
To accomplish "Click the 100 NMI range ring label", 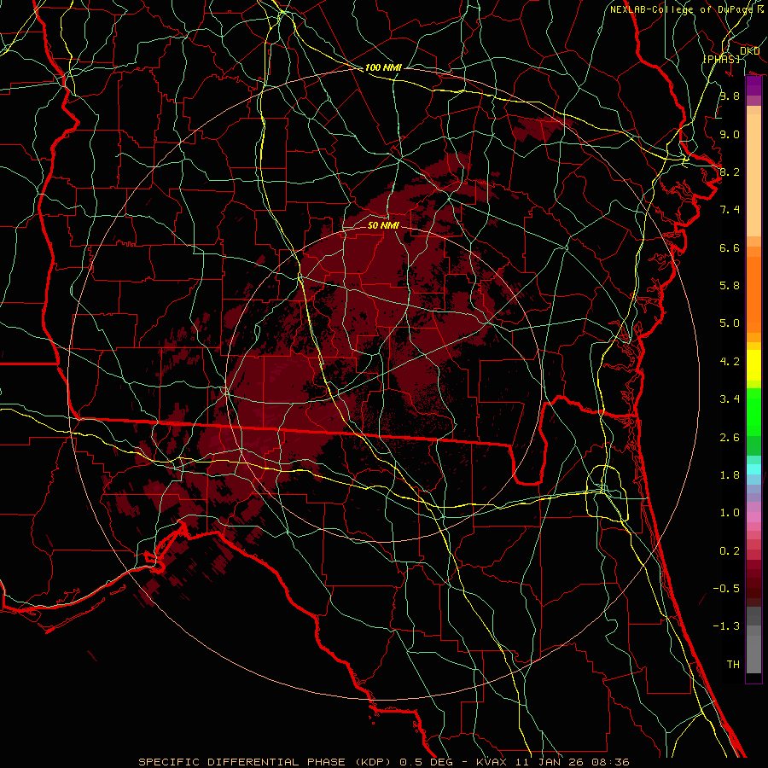I will [383, 67].
